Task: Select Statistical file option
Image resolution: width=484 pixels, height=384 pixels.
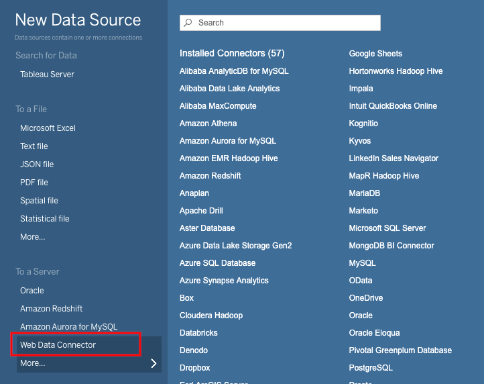Action: pyautogui.click(x=45, y=219)
